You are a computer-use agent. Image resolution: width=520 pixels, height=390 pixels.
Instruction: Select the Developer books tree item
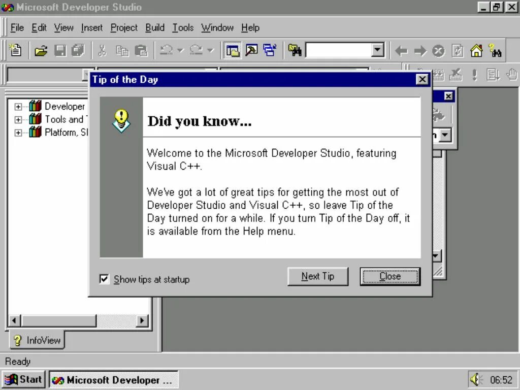click(57, 106)
